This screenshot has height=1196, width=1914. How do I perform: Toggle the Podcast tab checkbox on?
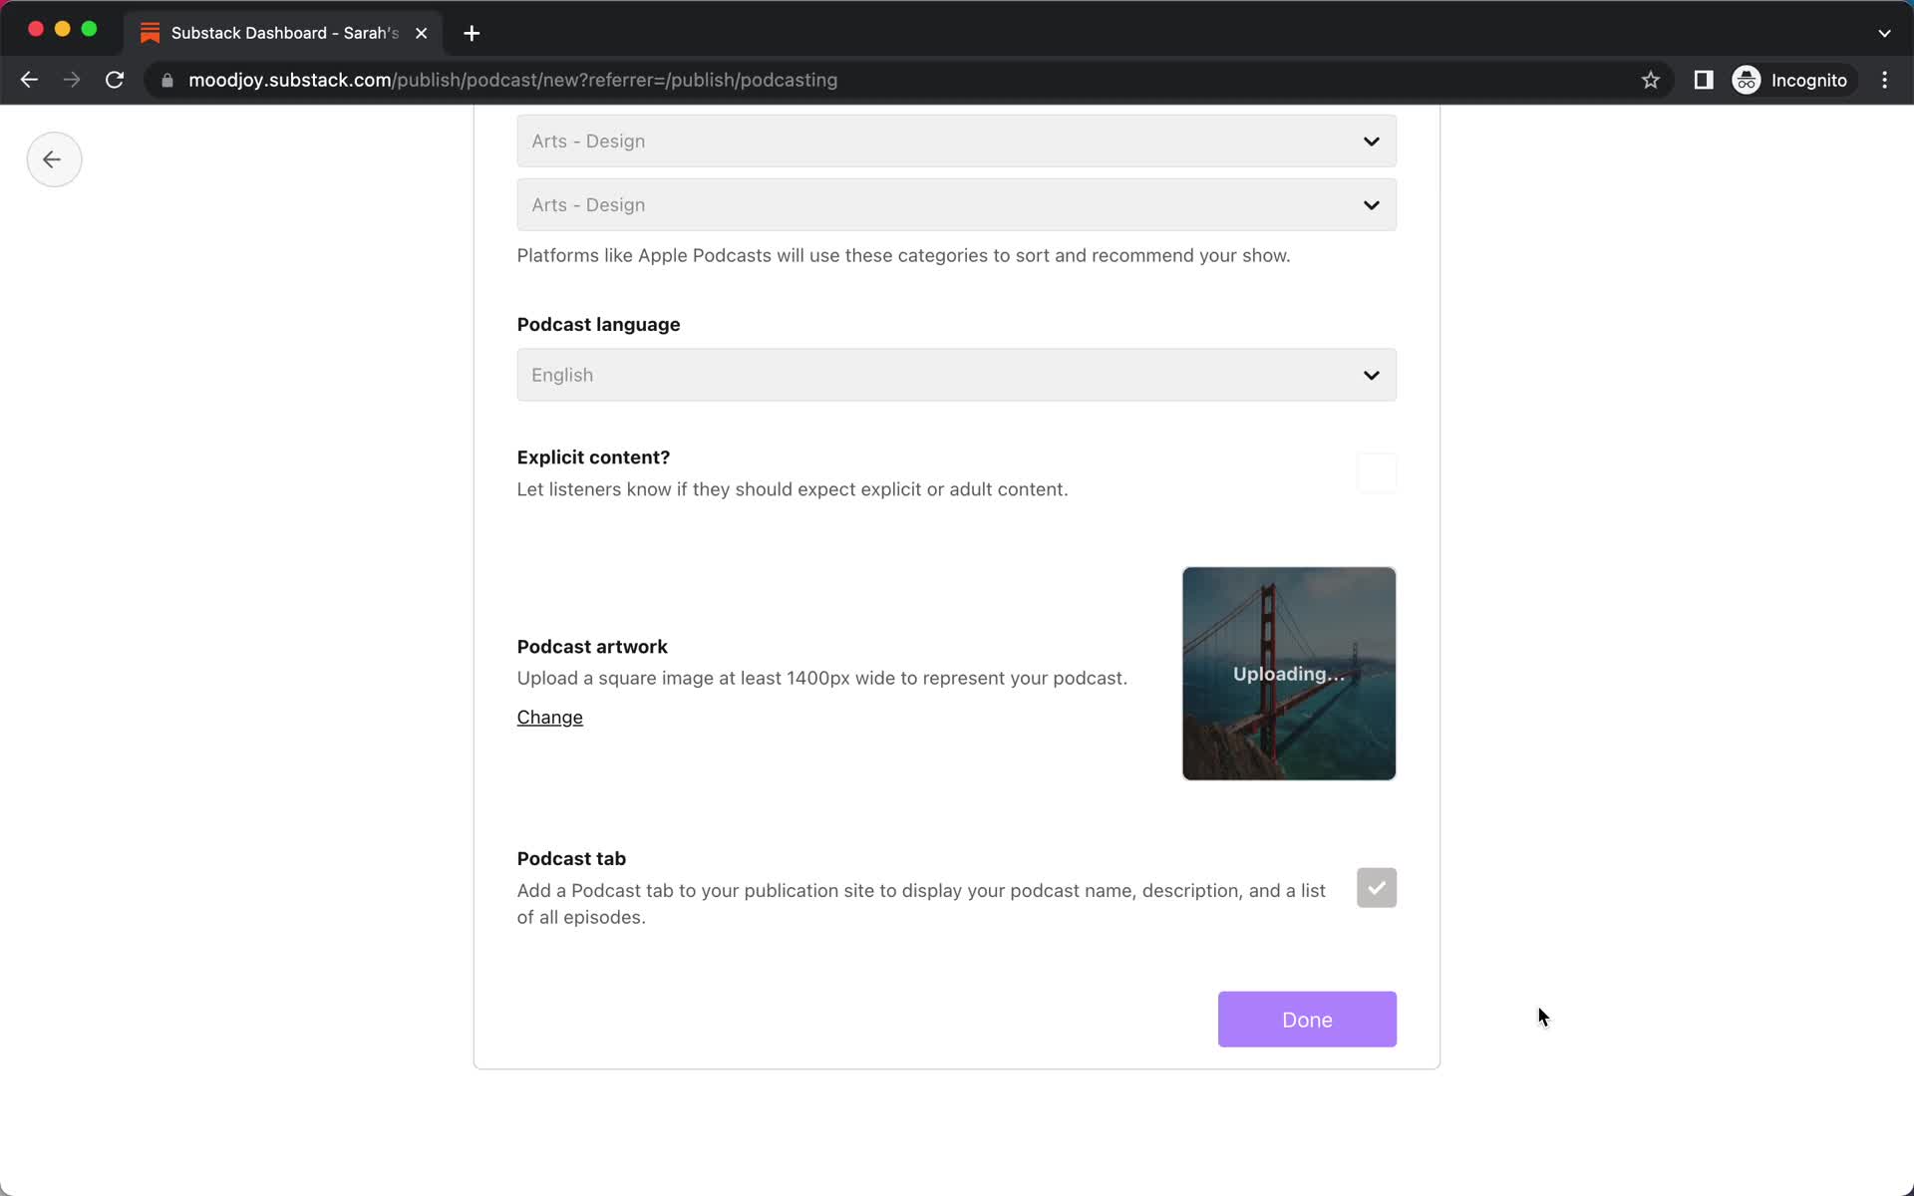[x=1376, y=887]
